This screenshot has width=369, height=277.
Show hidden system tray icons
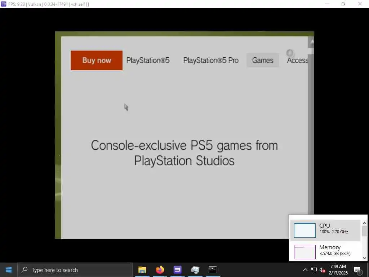(x=305, y=270)
